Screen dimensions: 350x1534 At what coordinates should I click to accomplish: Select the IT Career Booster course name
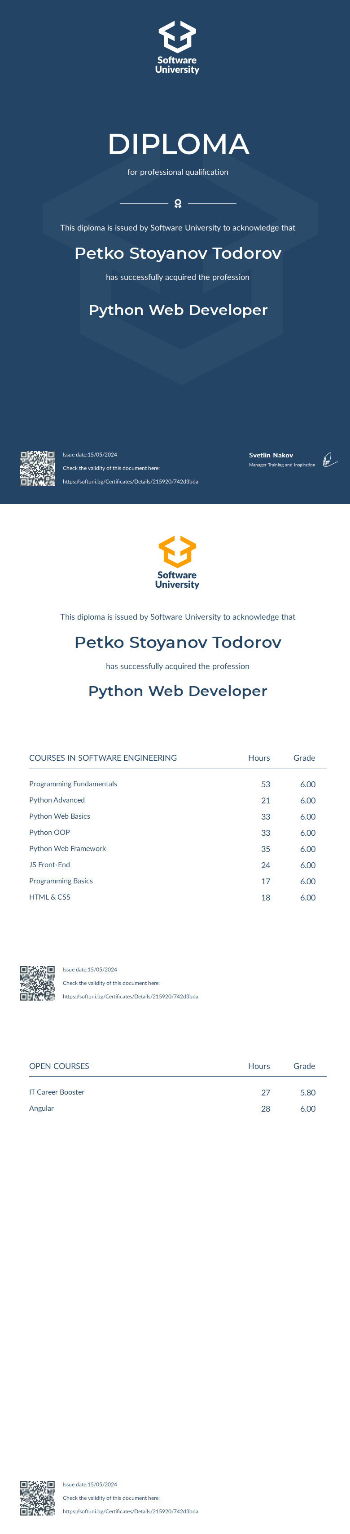pos(57,1092)
